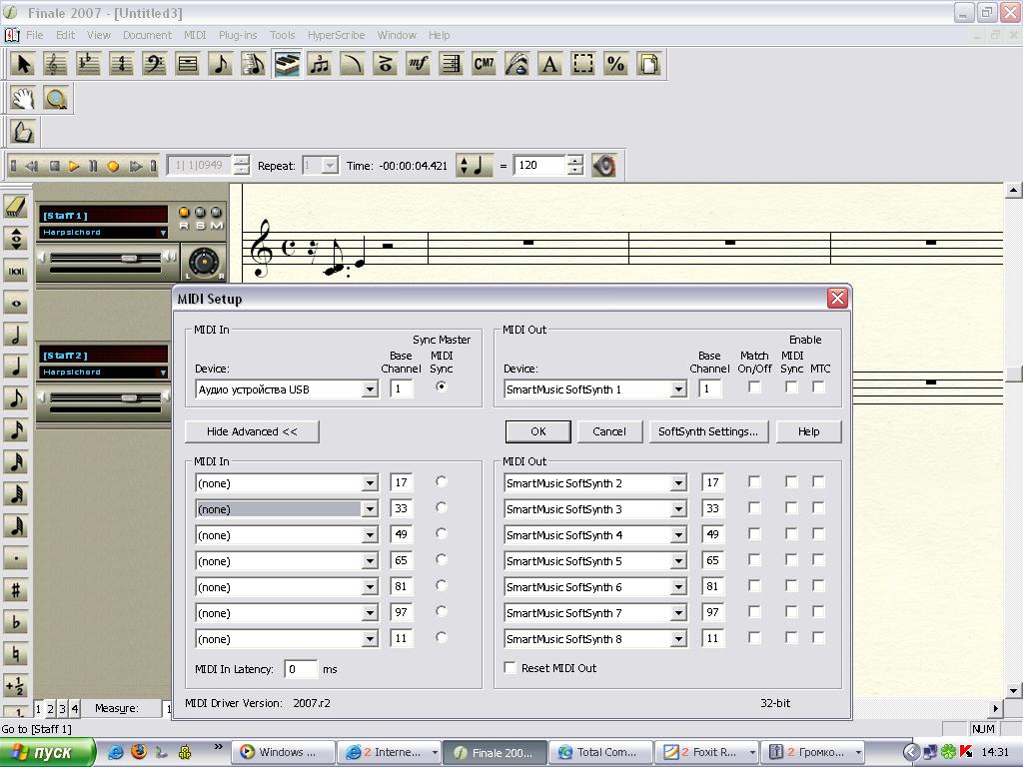Open SoftSynth Settings
This screenshot has height=767, width=1023.
[707, 431]
